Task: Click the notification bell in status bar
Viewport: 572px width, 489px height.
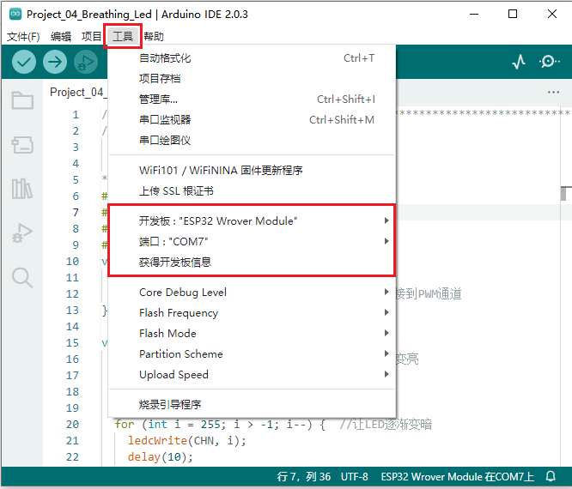Action: (x=551, y=477)
